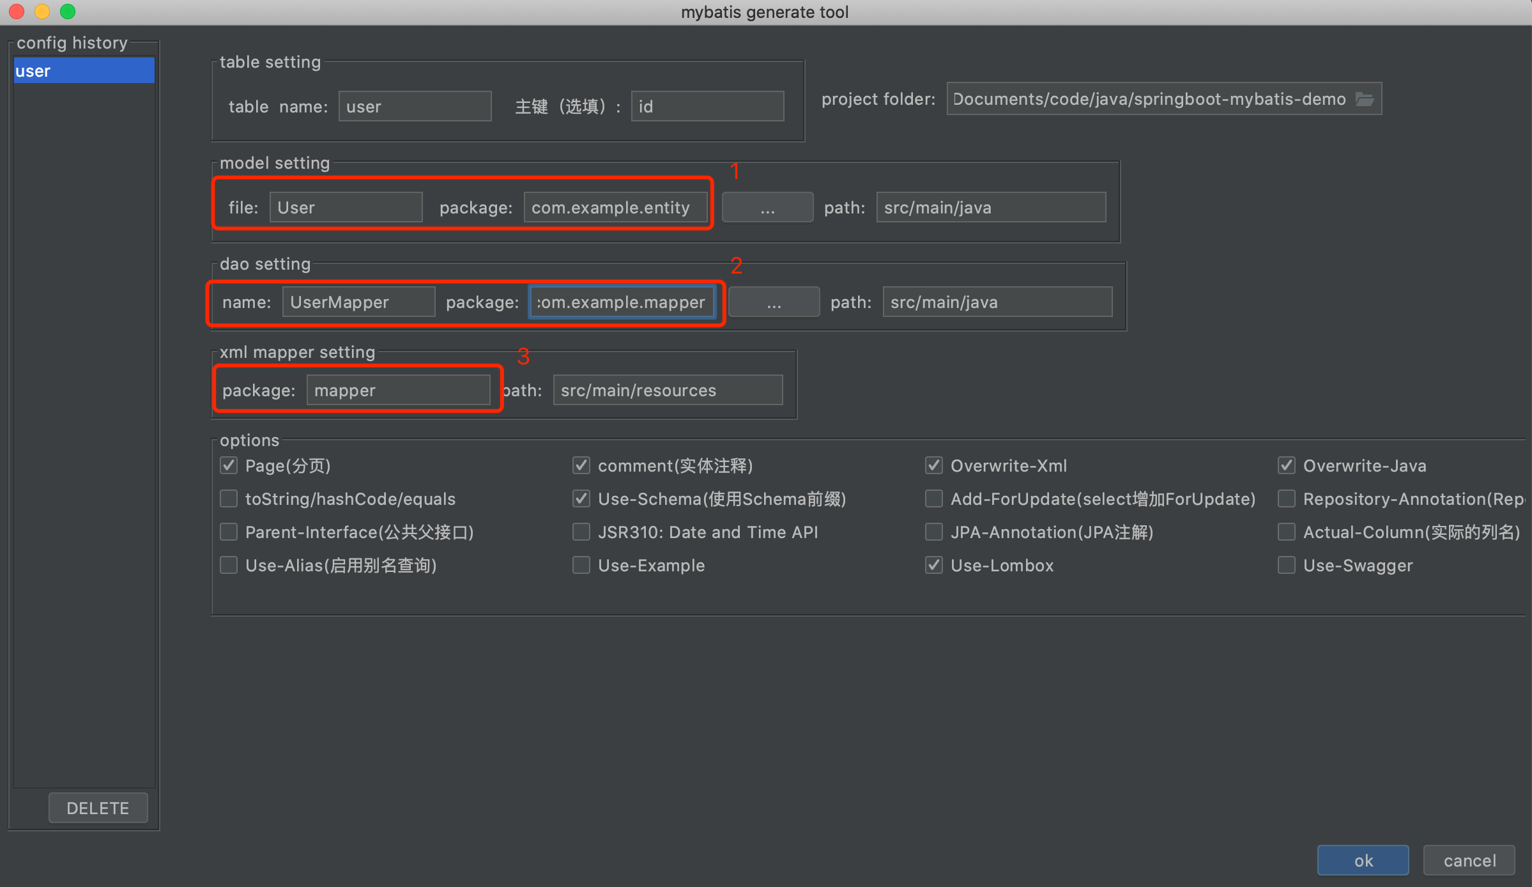Disable Use-Schema(使用Schema前缀)
The image size is (1532, 887).
[x=581, y=498]
